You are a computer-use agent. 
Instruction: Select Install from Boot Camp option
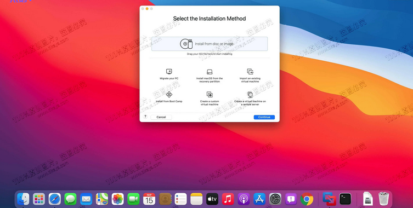coord(169,97)
